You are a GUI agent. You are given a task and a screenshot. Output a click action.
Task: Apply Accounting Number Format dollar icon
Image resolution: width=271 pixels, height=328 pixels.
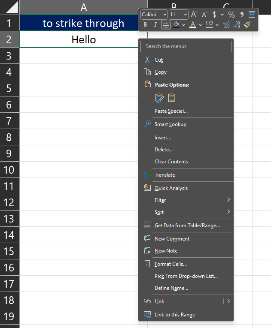[214, 15]
